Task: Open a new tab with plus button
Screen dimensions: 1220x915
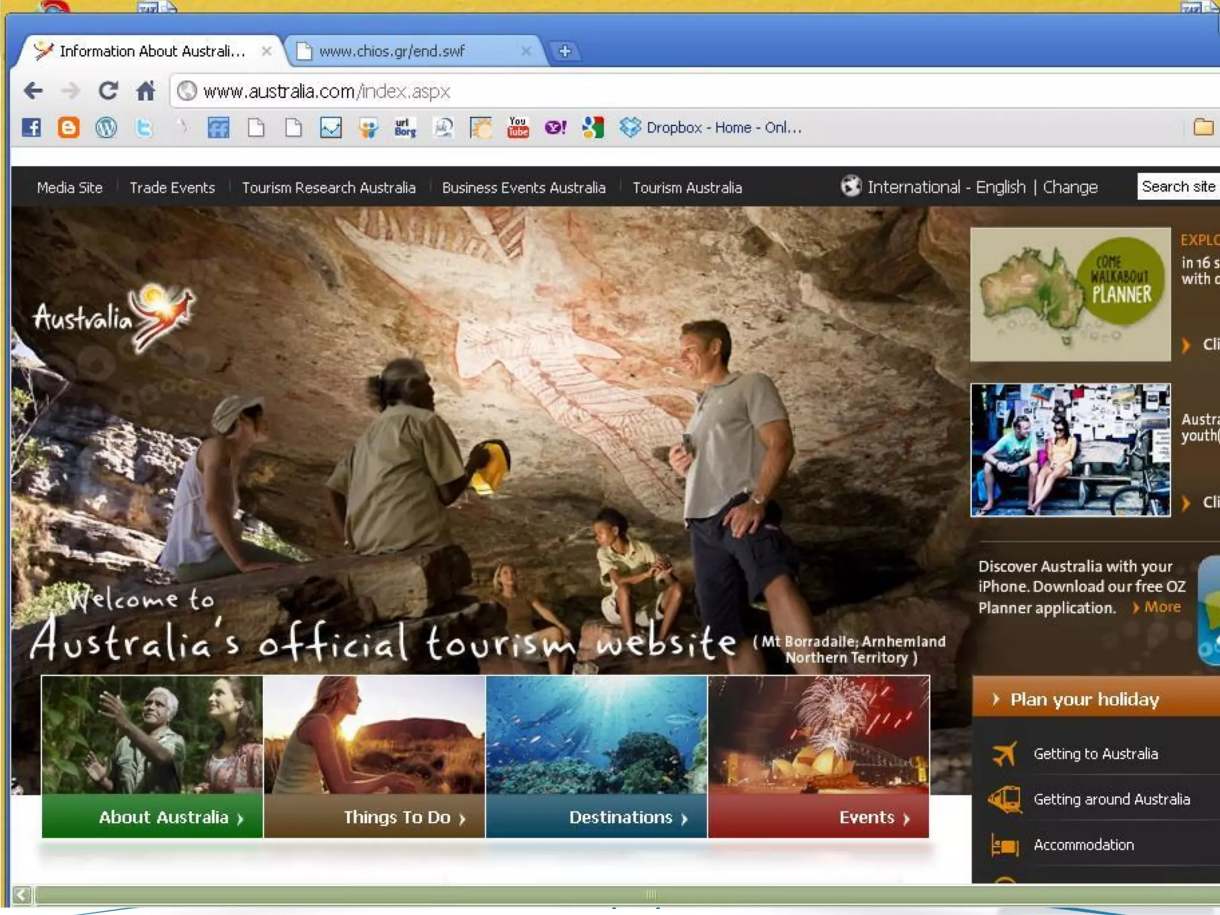Action: click(565, 51)
